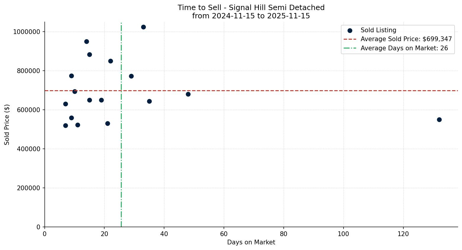Click the data point at 21 days, near $530,000
This screenshot has width=462, height=250.
[x=108, y=123]
